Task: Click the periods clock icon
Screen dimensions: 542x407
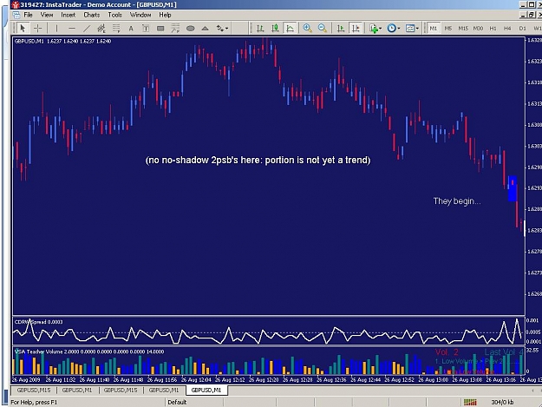Action: 391,29
